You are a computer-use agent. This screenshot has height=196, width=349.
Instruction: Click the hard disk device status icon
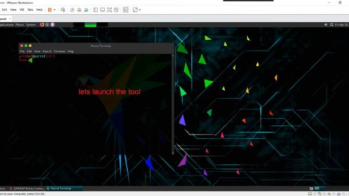tap(310, 194)
